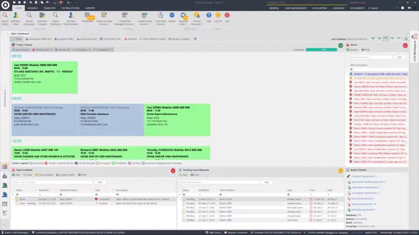Click Add in the Open Incidents toolbar
419x235 pixels.
point(16,175)
